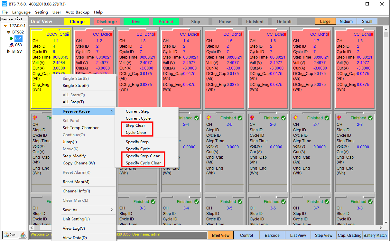Click the red emblem icon on channel 2-7
Screen dimensions: 390x241
(295, 118)
